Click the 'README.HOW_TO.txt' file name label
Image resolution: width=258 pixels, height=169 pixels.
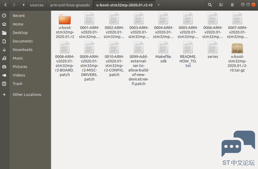(188, 61)
